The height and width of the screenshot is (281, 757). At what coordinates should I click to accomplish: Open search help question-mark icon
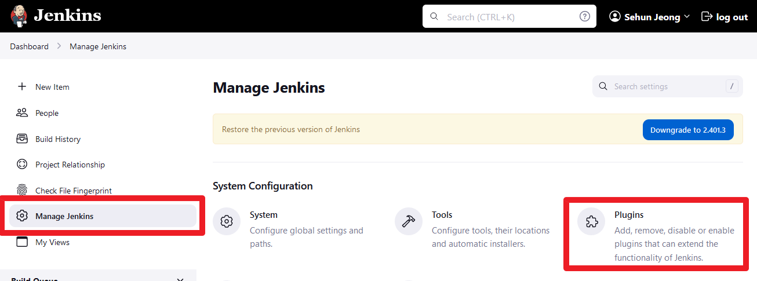[x=585, y=17]
